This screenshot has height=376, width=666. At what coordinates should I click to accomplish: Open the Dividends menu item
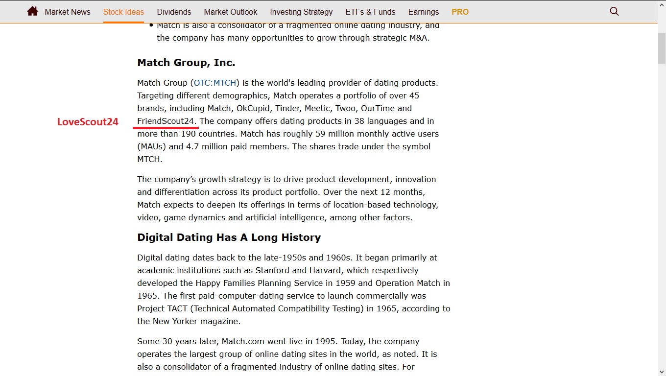(x=174, y=12)
